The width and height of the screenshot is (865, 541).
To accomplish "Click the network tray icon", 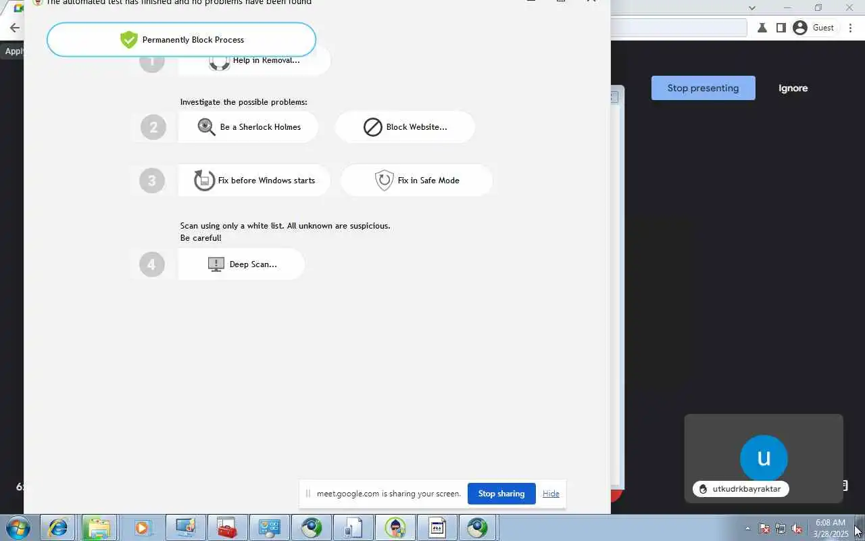I will click(x=781, y=529).
